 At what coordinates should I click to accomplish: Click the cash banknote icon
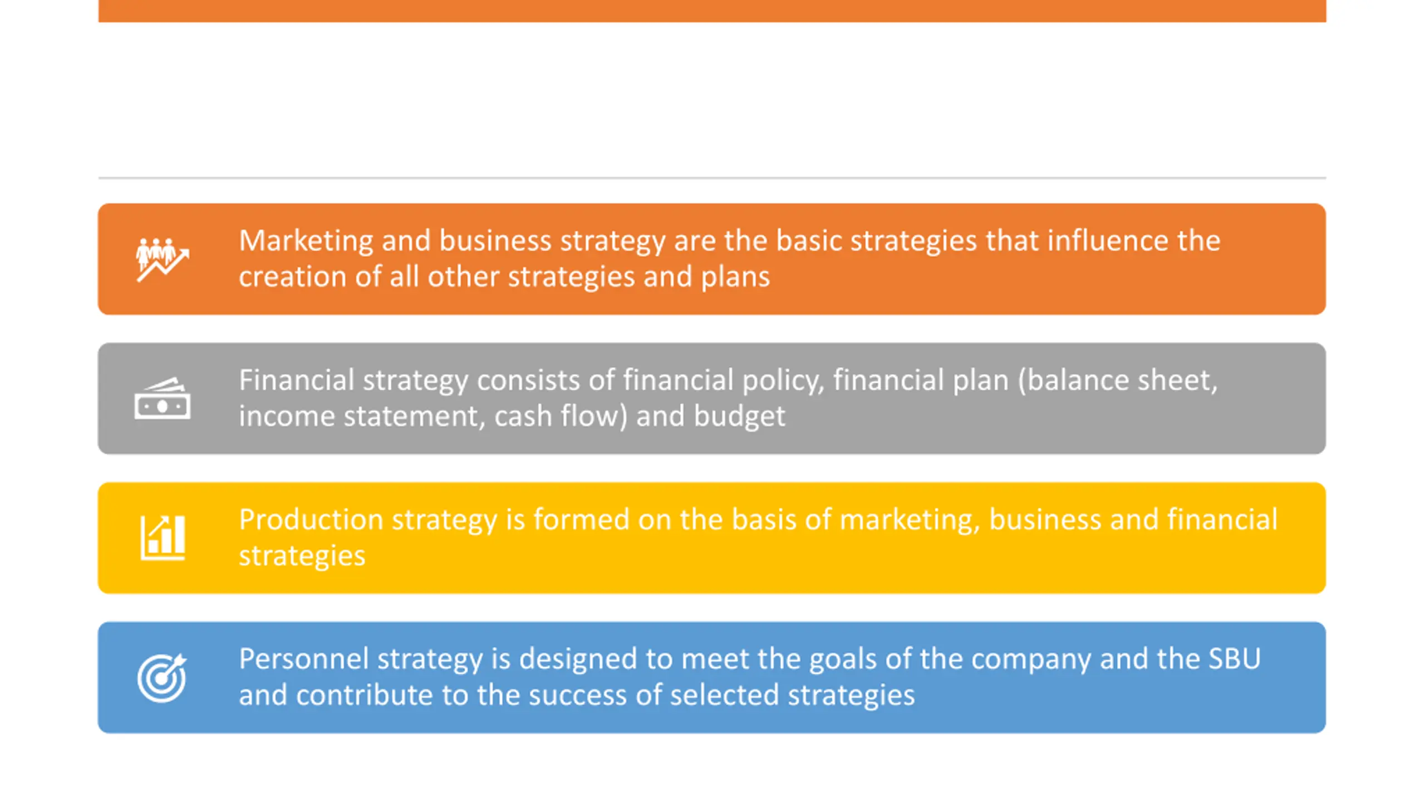(163, 399)
